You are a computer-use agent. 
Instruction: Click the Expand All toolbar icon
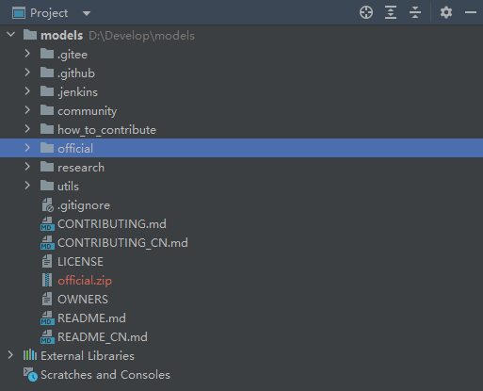coord(391,13)
